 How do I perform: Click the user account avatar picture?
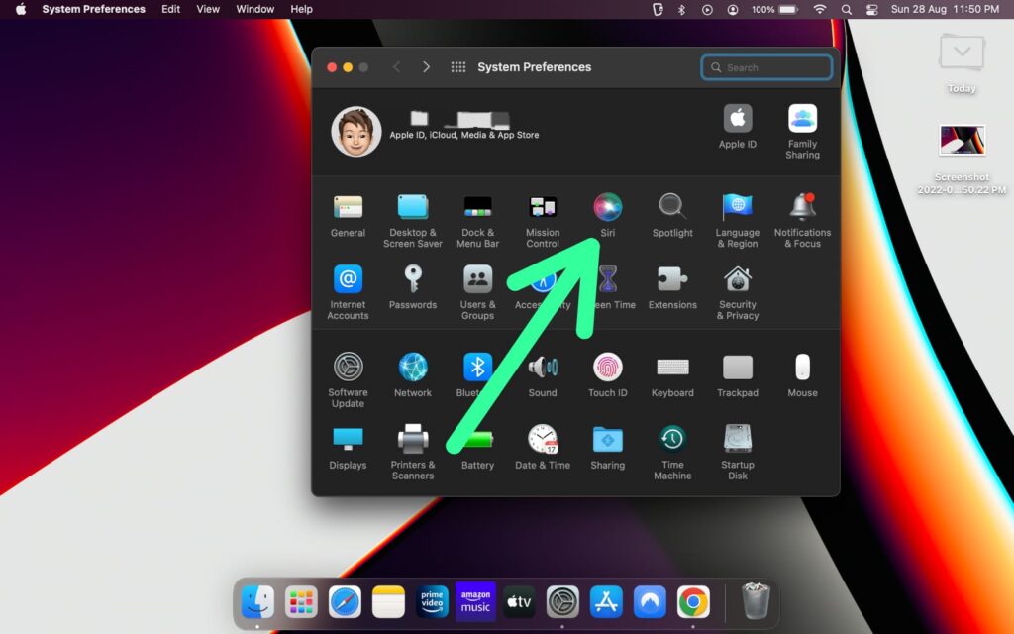click(356, 132)
